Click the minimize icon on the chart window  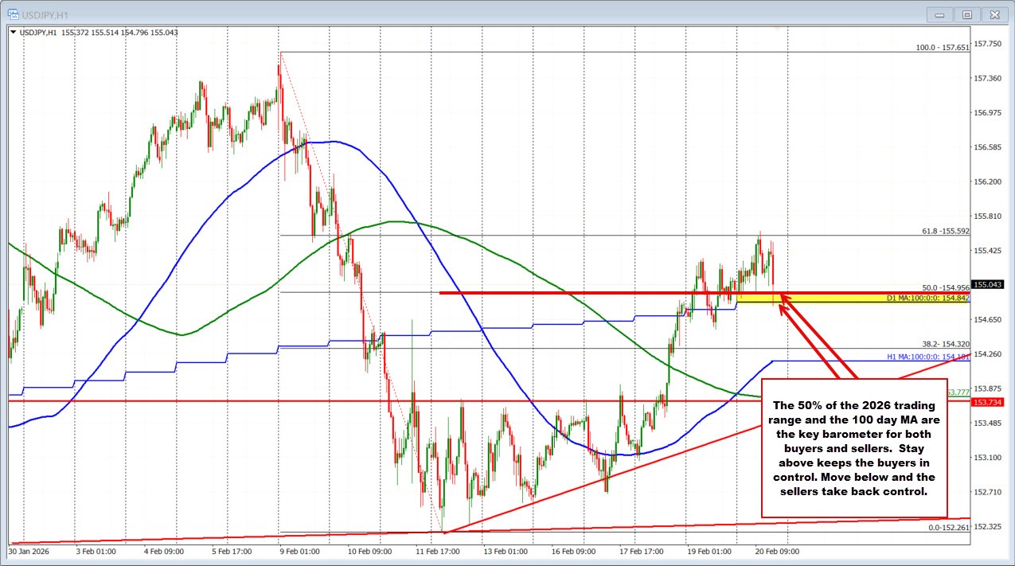click(939, 14)
